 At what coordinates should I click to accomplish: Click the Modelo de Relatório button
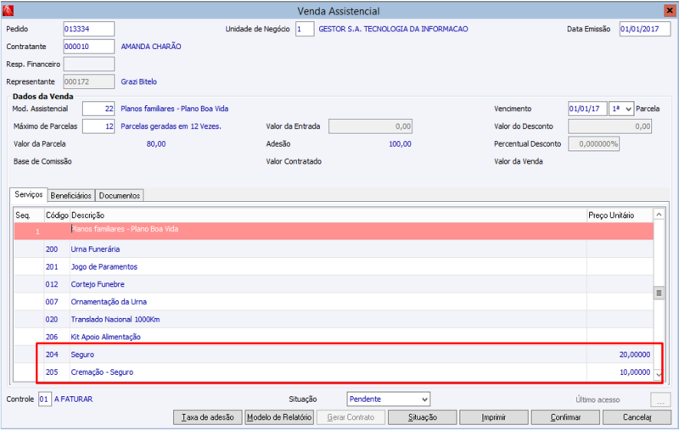[x=279, y=417]
